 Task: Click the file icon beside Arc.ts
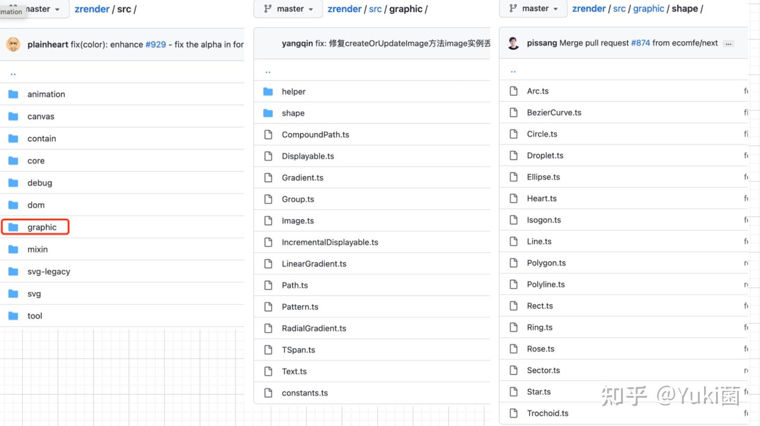point(514,91)
